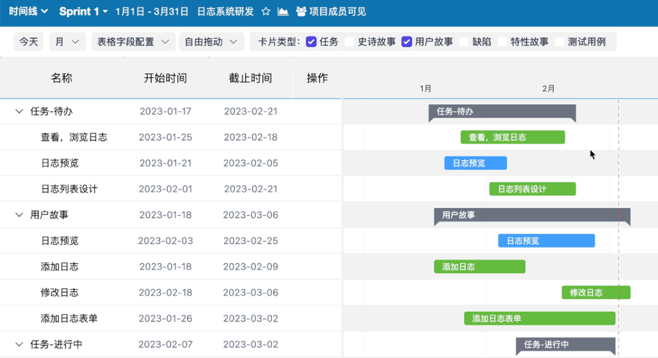Image resolution: width=658 pixels, height=358 pixels.
Task: Click start date 2023-01-26
Action: pos(165,318)
